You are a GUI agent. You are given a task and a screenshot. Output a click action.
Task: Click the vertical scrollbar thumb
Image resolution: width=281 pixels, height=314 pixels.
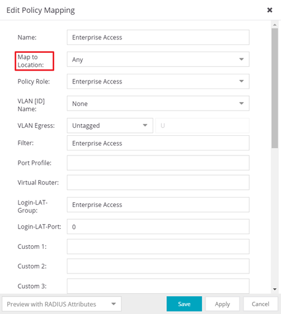click(x=275, y=88)
